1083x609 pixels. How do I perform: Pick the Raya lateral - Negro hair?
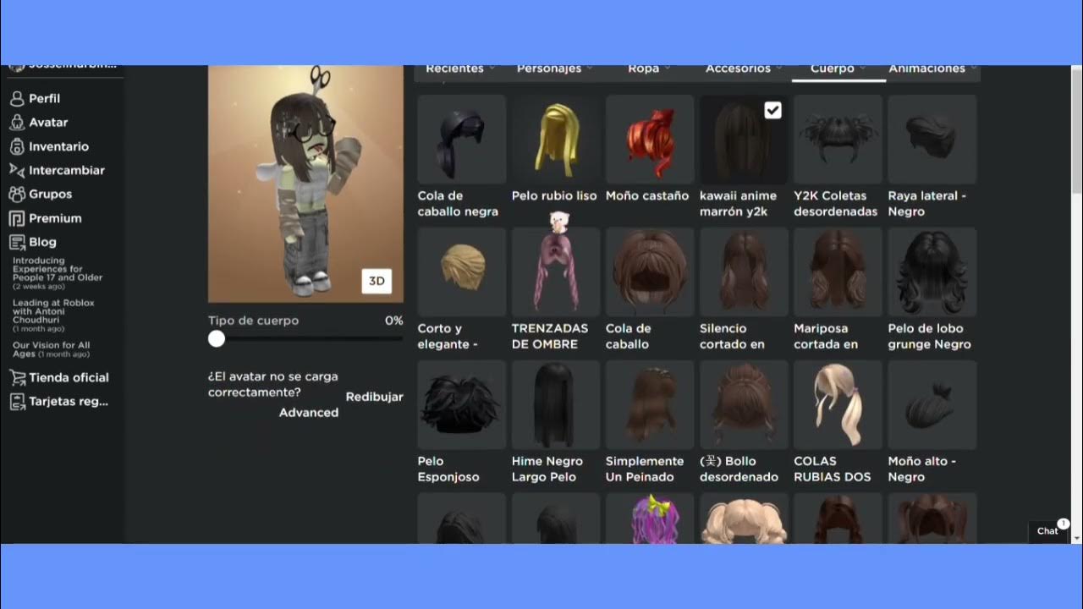coord(932,140)
